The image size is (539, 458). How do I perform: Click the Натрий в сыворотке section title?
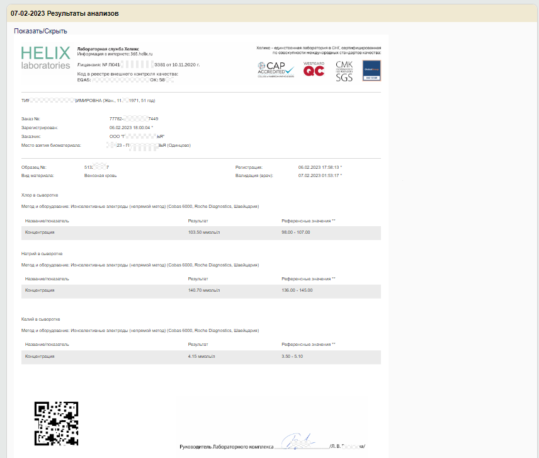[x=42, y=253]
